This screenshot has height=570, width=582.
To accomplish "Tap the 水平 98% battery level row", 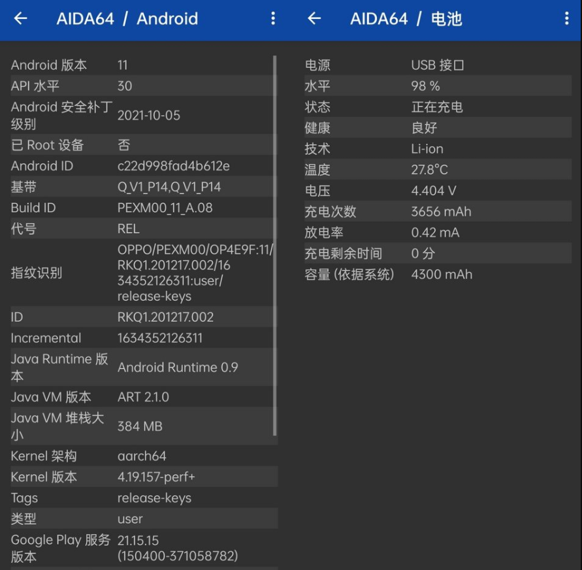I will click(x=425, y=86).
